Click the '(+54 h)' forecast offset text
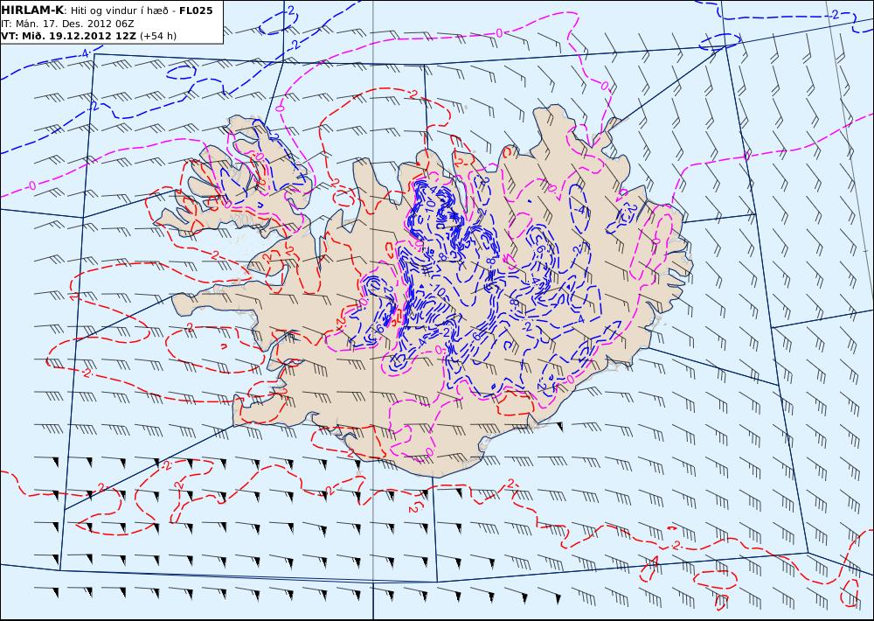874x621 pixels. pos(157,36)
